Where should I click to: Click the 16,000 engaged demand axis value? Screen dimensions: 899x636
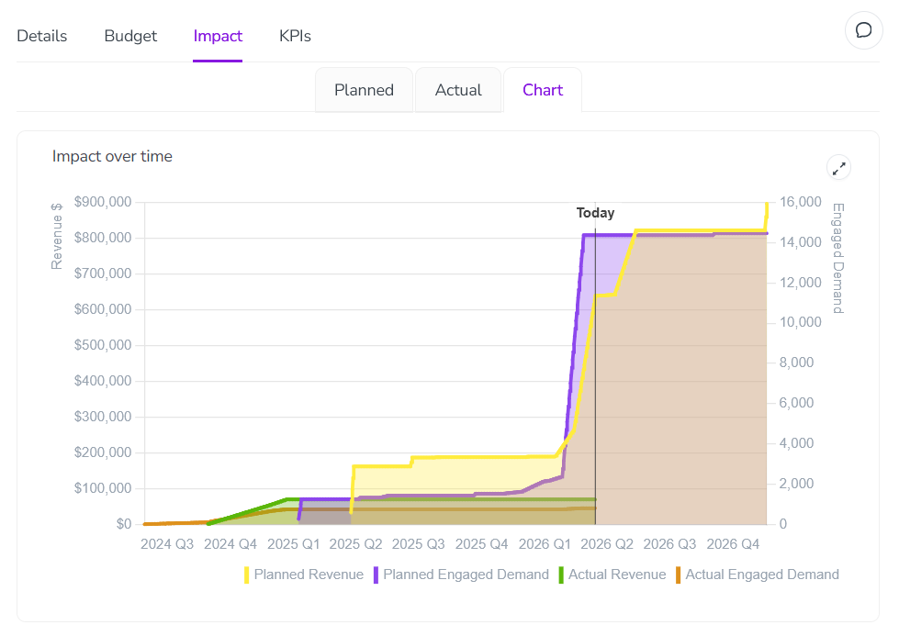801,202
